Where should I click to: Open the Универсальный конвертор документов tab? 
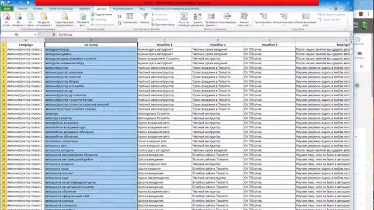[x=175, y=9]
